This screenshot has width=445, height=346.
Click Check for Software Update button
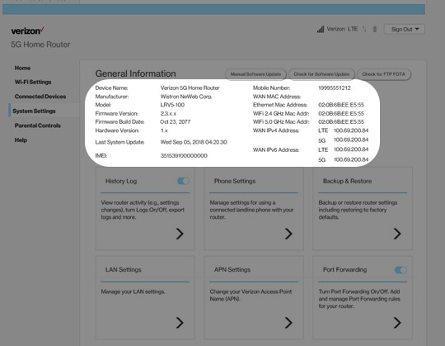pyautogui.click(x=321, y=74)
